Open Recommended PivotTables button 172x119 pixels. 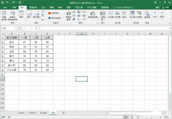coord(13,15)
